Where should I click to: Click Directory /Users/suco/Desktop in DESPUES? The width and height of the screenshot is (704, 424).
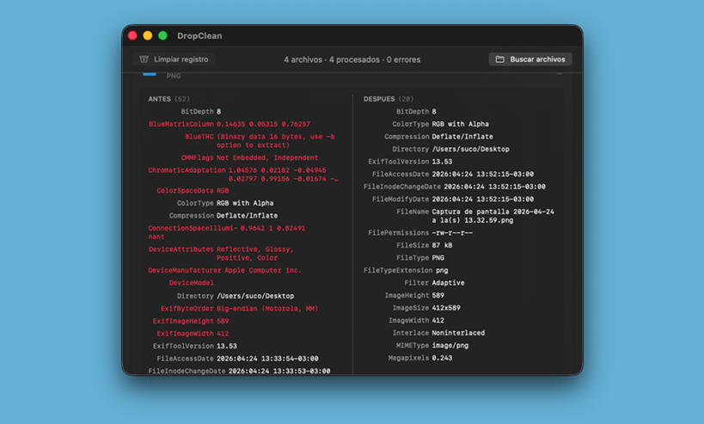450,149
